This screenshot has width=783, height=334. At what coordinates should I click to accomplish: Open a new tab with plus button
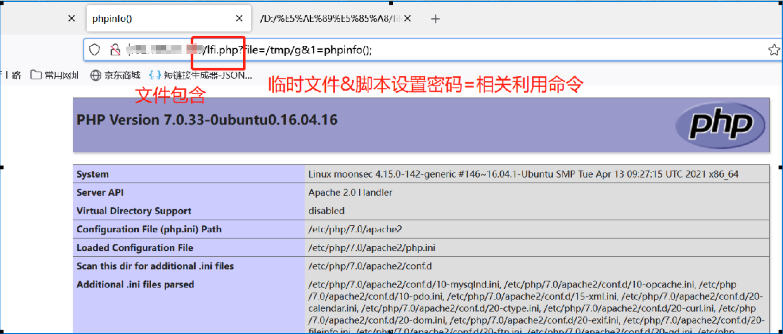436,19
